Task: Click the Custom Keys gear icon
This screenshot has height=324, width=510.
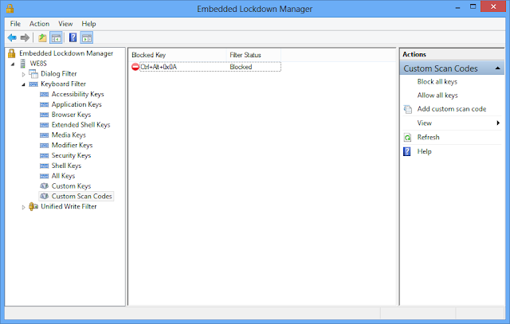Action: click(x=45, y=186)
